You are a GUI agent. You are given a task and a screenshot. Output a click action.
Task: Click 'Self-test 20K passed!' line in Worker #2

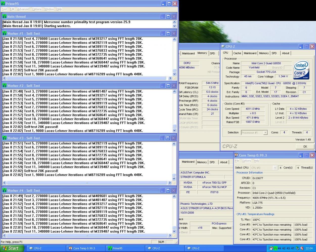click(x=41, y=127)
